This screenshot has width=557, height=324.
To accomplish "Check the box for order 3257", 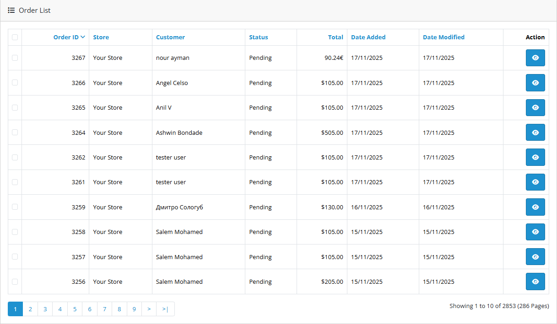I will [15, 256].
